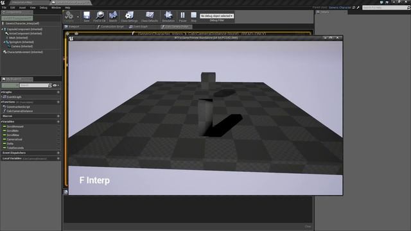Add a local variable with the plus icon
The width and height of the screenshot is (411, 231).
(58, 158)
